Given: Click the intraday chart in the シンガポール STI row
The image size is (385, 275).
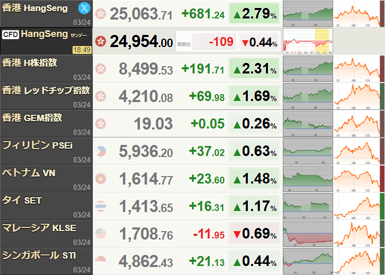Looking at the screenshot, I should [x=308, y=261].
